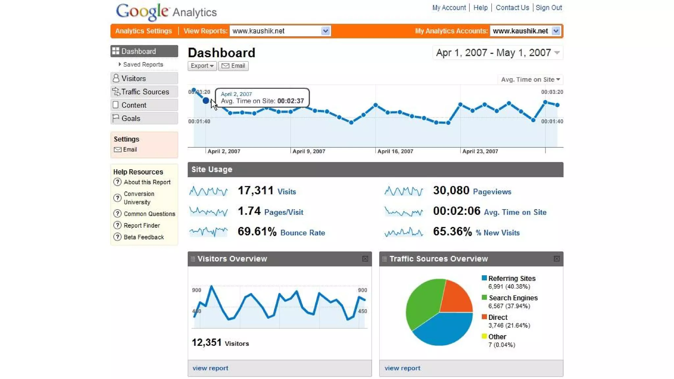Open the View Reports site dropdown

(x=325, y=31)
